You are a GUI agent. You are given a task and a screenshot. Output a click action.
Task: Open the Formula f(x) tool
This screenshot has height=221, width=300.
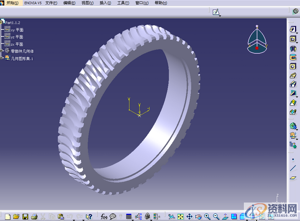pyautogui.click(x=104, y=216)
